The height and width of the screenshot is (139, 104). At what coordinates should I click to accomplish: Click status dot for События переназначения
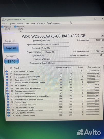(8, 105)
